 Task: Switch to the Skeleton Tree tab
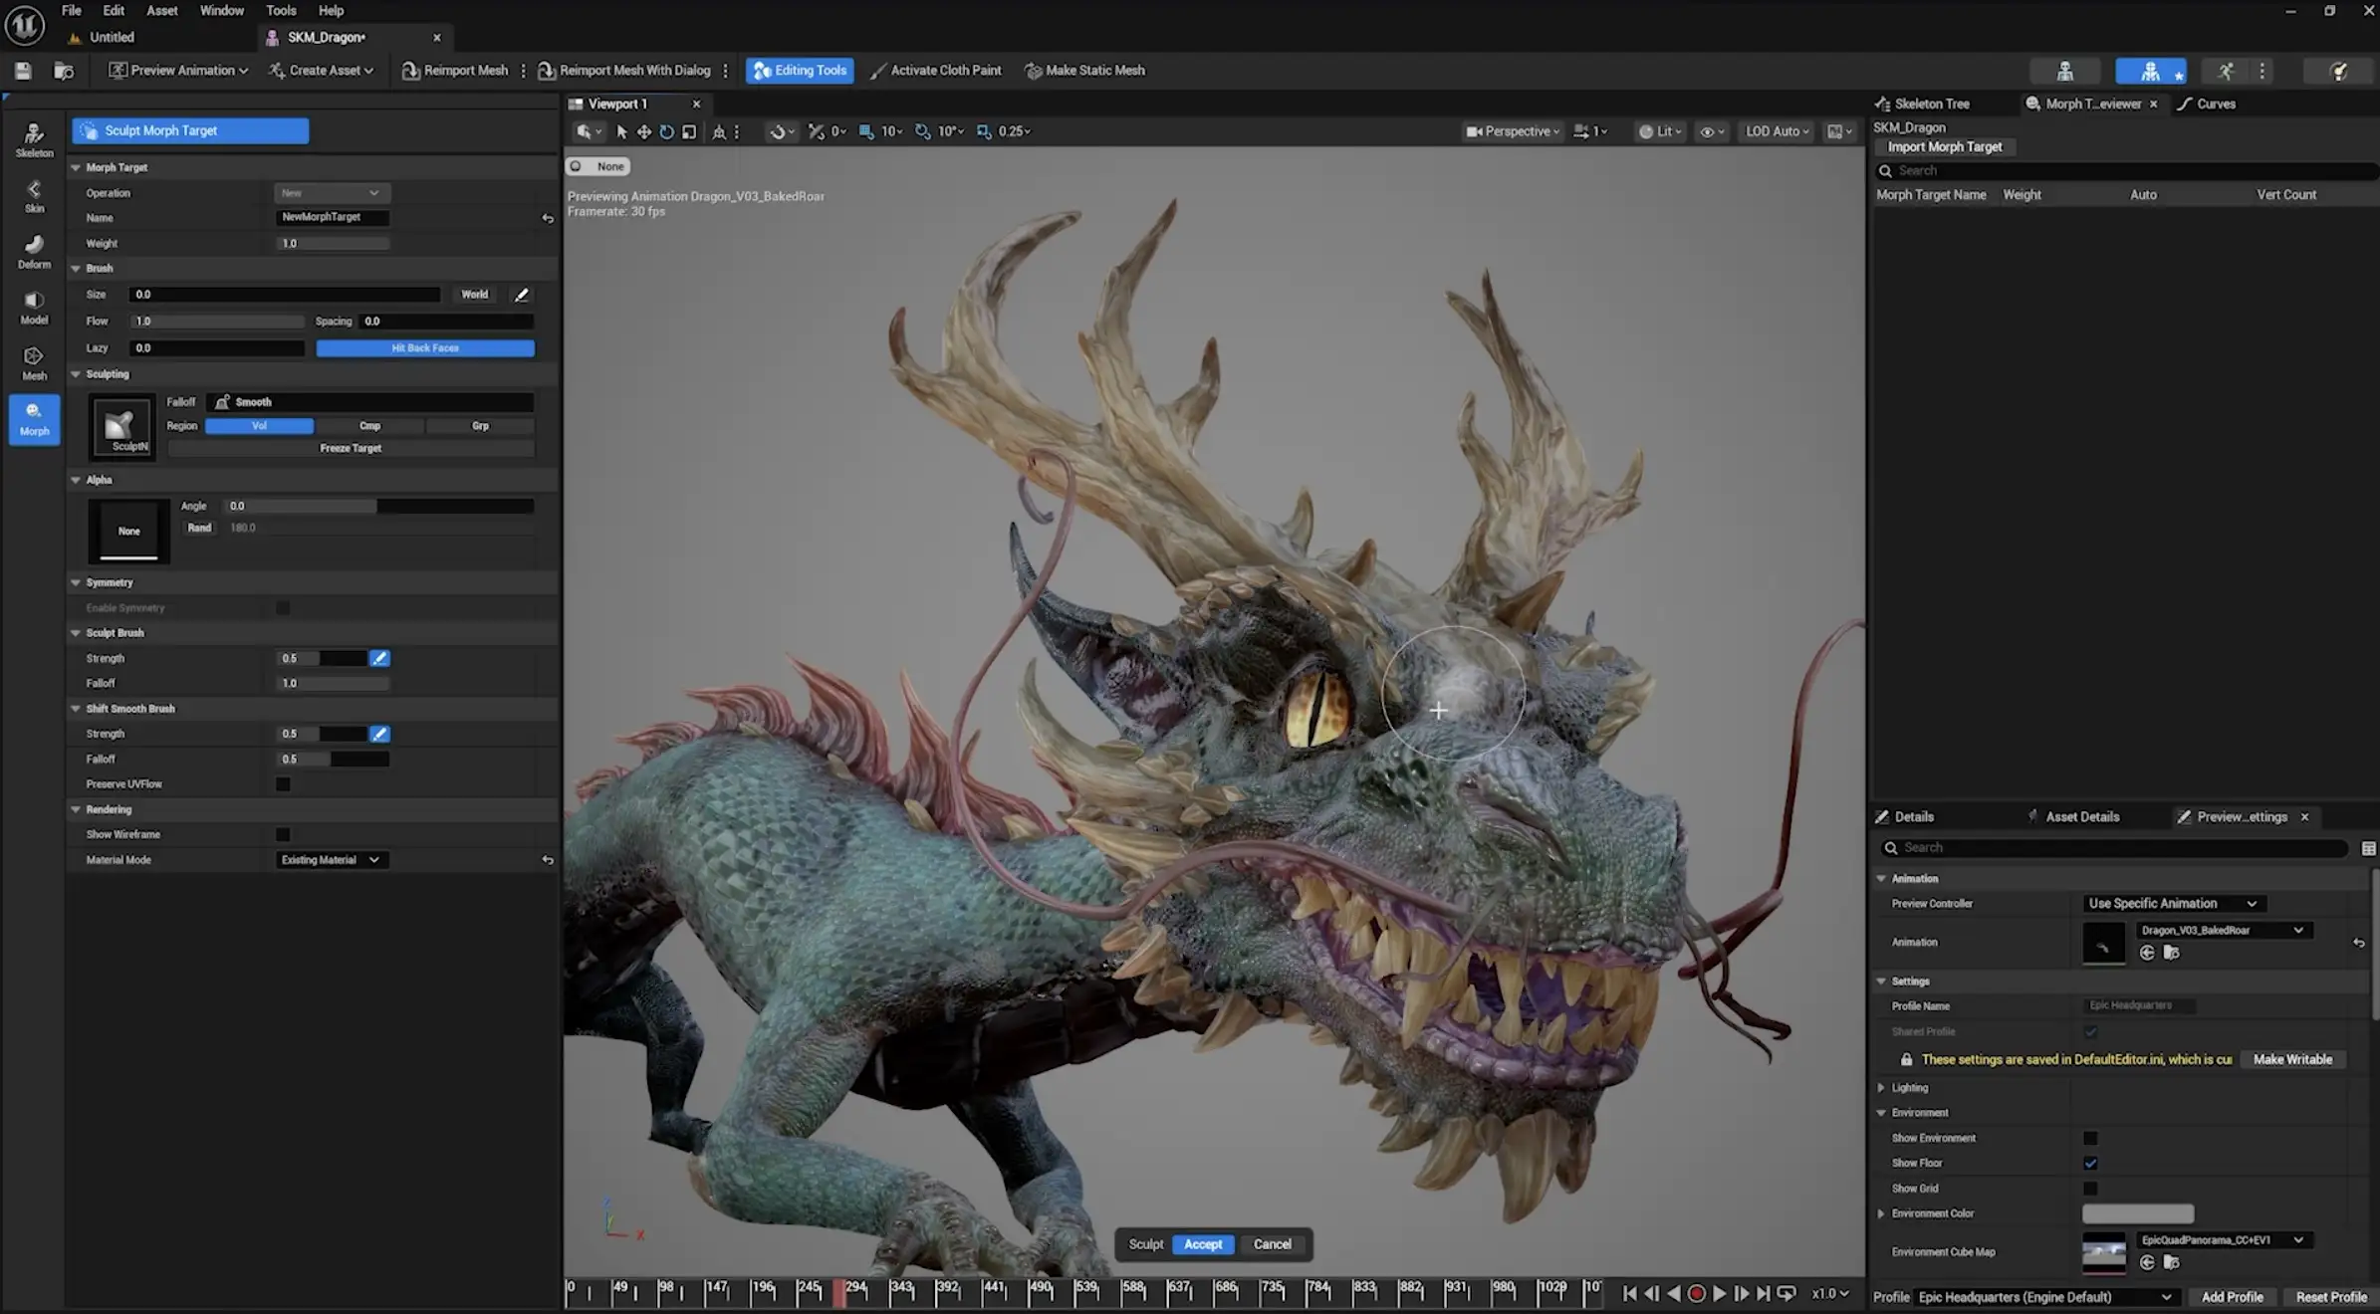(1930, 104)
